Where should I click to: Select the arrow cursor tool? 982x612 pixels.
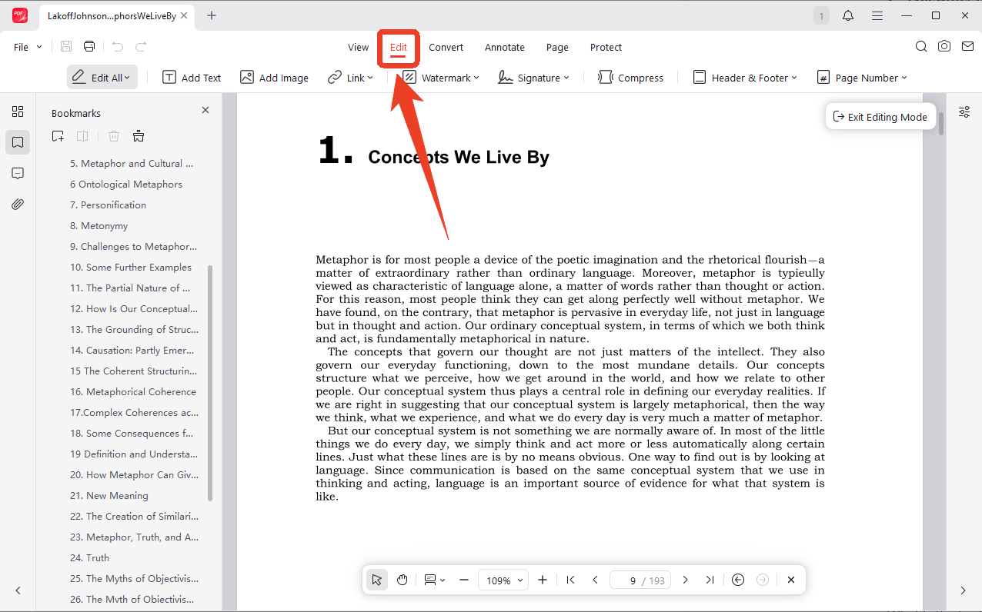376,580
